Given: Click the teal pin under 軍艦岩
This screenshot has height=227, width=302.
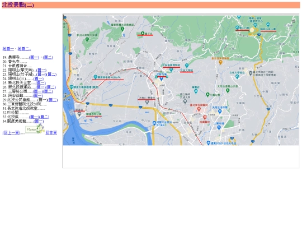Looking at the screenshot, I should pos(196,91).
